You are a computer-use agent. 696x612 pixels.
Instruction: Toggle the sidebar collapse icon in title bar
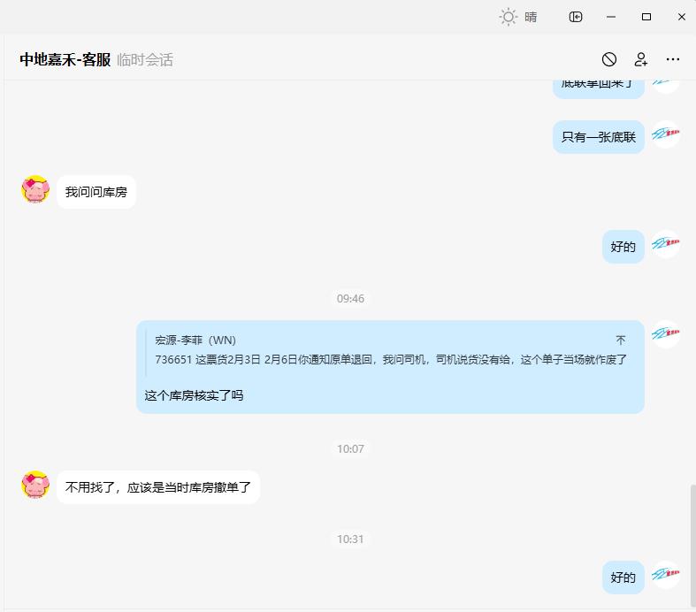point(576,17)
